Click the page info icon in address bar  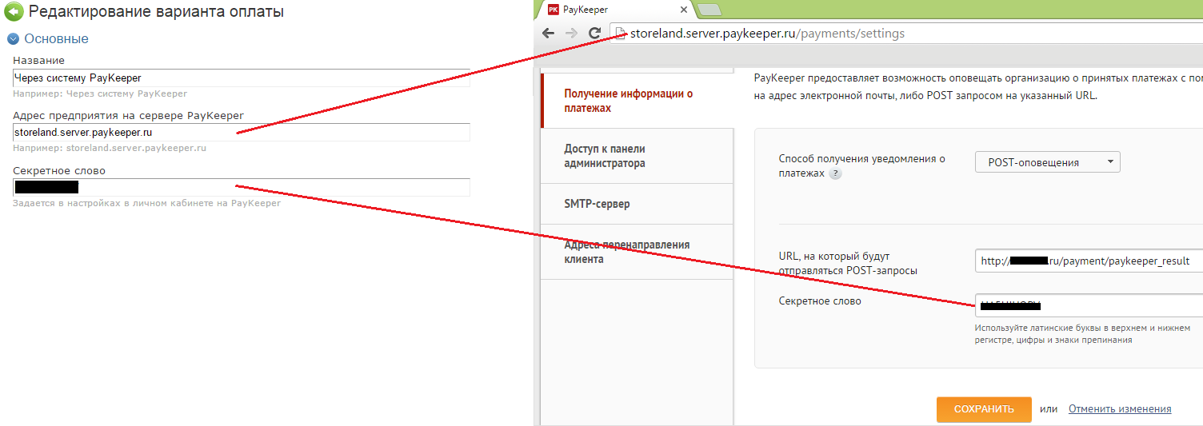point(621,34)
